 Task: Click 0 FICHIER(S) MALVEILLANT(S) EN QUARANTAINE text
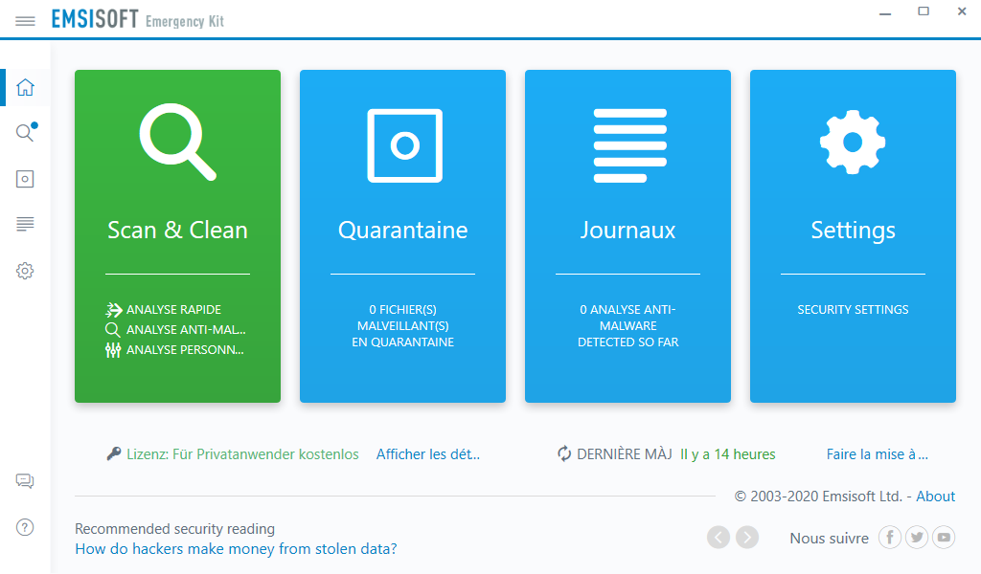pyautogui.click(x=403, y=325)
